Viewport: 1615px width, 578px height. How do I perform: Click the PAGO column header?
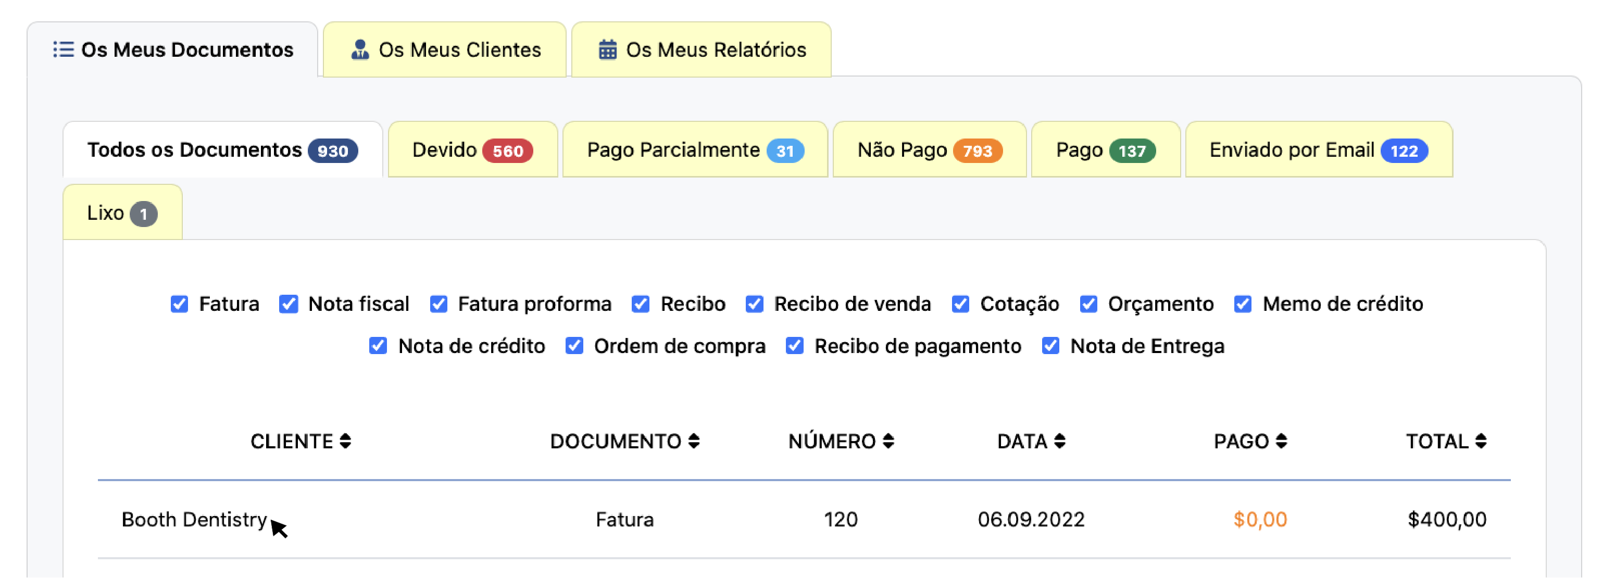pyautogui.click(x=1251, y=442)
